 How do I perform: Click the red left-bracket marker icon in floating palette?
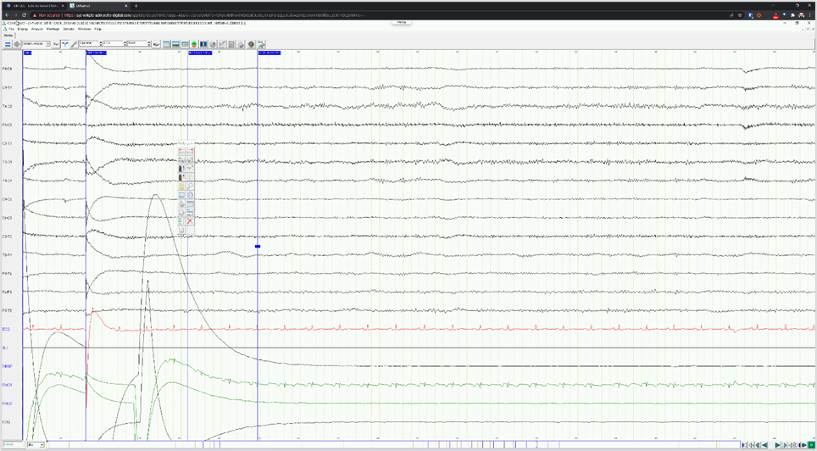[x=181, y=151]
